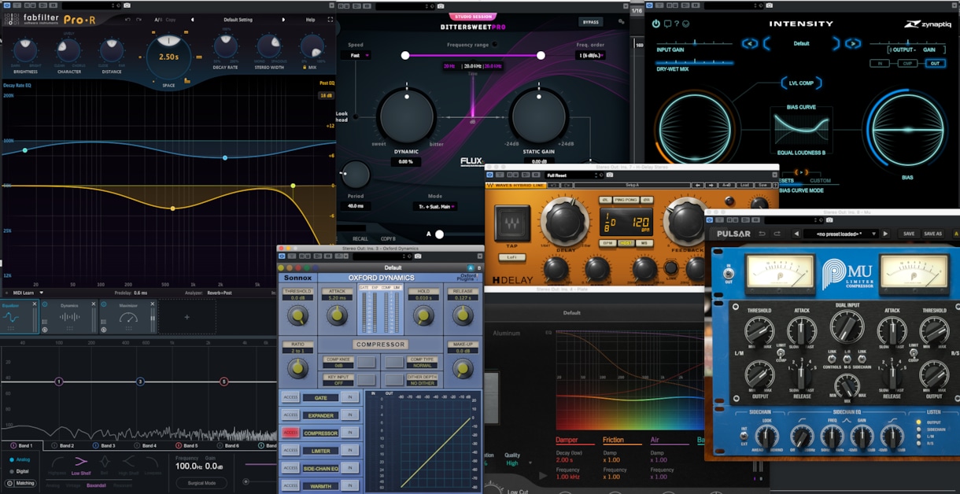Select the Band 3 tab
This screenshot has width=960, height=494.
tap(104, 446)
